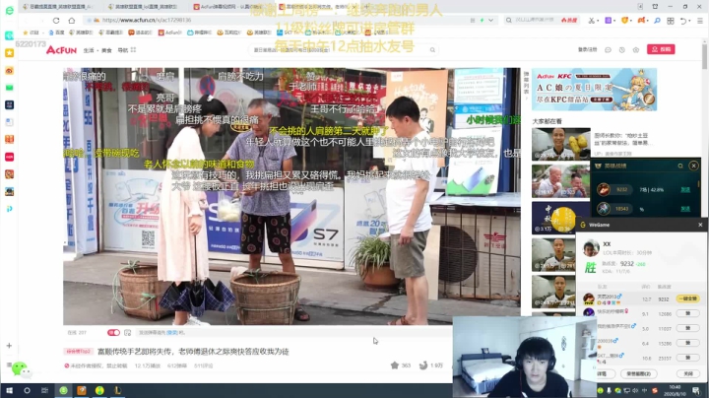Expand the scissors tool dropdown arrow

point(598,21)
